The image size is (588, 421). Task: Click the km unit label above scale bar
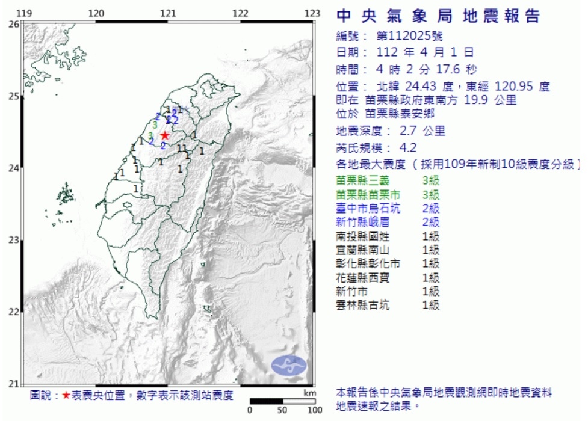[310, 393]
